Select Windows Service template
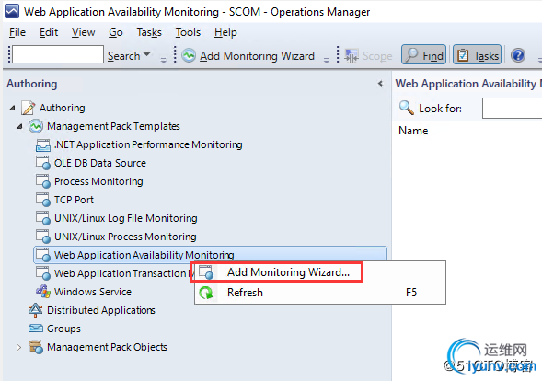This screenshot has width=542, height=381. tap(93, 292)
